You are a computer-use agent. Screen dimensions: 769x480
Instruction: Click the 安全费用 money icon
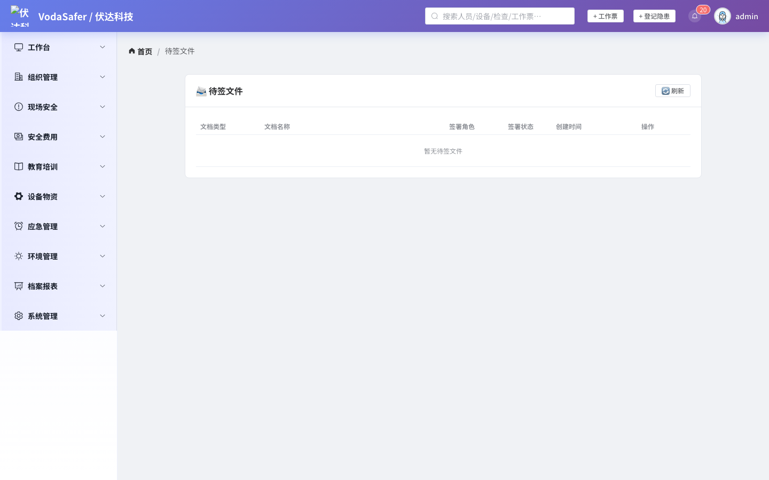[x=19, y=137]
